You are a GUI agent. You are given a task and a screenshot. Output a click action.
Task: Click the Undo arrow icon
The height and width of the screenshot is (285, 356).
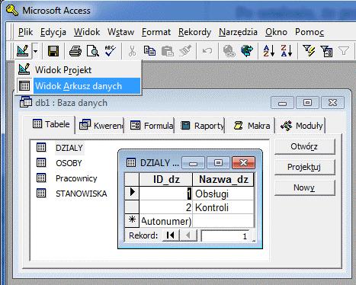[207, 51]
